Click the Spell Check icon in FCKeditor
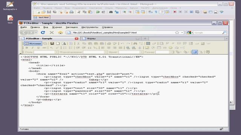Image resolution: width=241 pixels, height=135 pixels. pyautogui.click(x=114, y=43)
